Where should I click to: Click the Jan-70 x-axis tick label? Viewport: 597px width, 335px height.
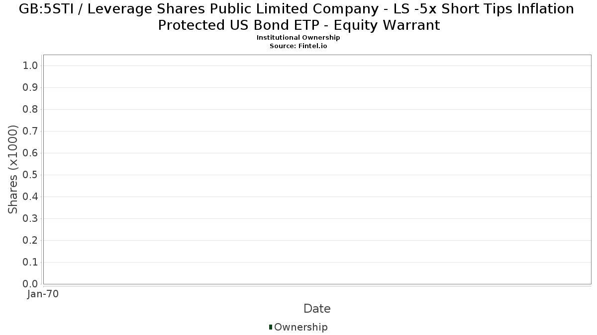click(x=43, y=294)
